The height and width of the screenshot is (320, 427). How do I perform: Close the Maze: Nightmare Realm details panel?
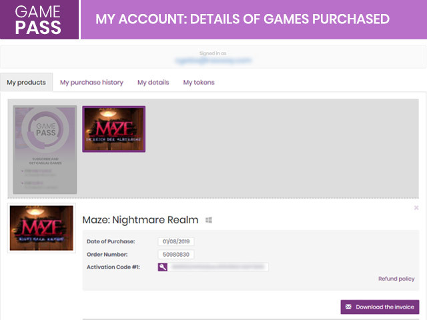tap(416, 208)
